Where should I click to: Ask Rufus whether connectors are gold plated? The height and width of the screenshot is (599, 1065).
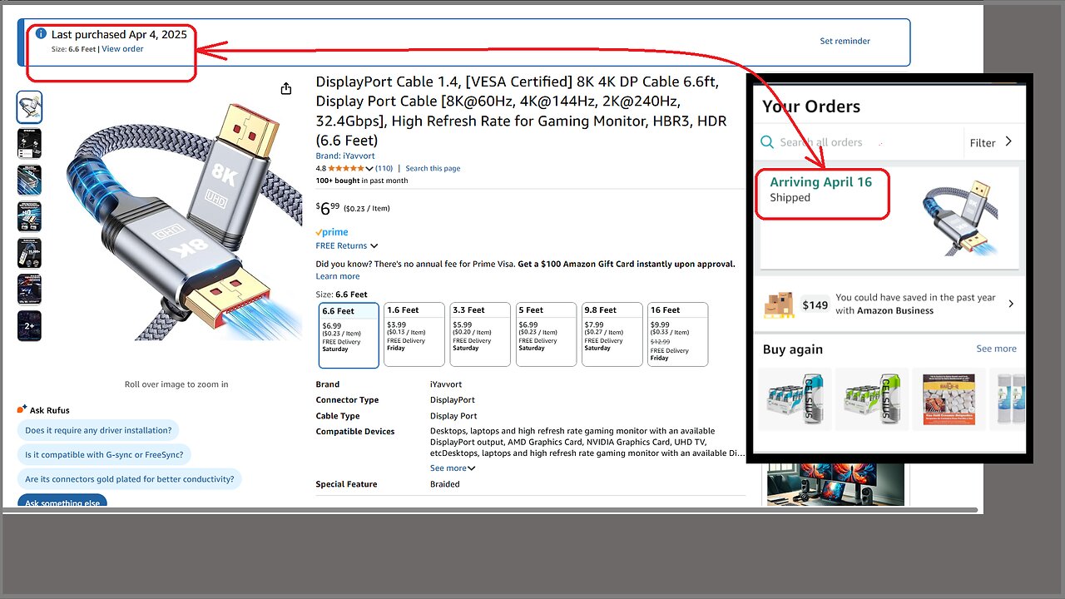pyautogui.click(x=129, y=479)
